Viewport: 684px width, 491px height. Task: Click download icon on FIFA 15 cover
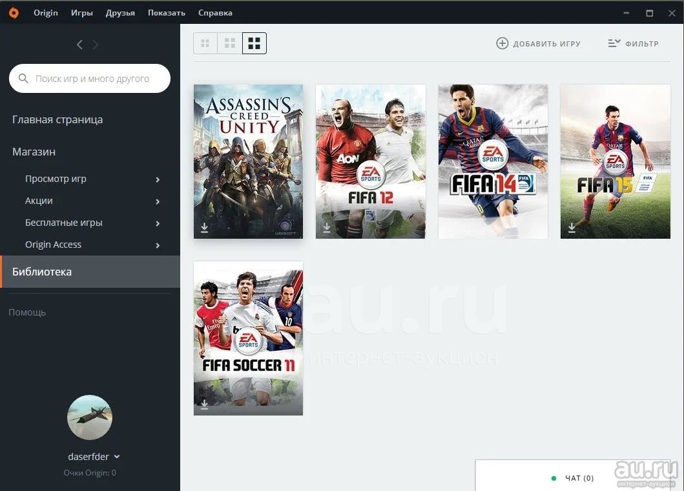[x=572, y=228]
